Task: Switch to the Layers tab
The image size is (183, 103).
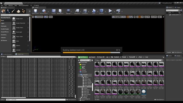Action: click(x=178, y=7)
